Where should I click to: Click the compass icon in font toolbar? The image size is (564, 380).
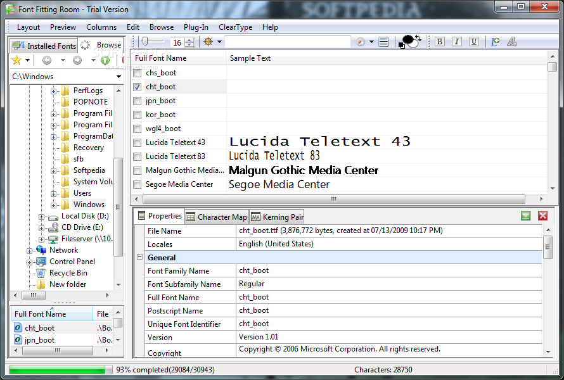[361, 42]
